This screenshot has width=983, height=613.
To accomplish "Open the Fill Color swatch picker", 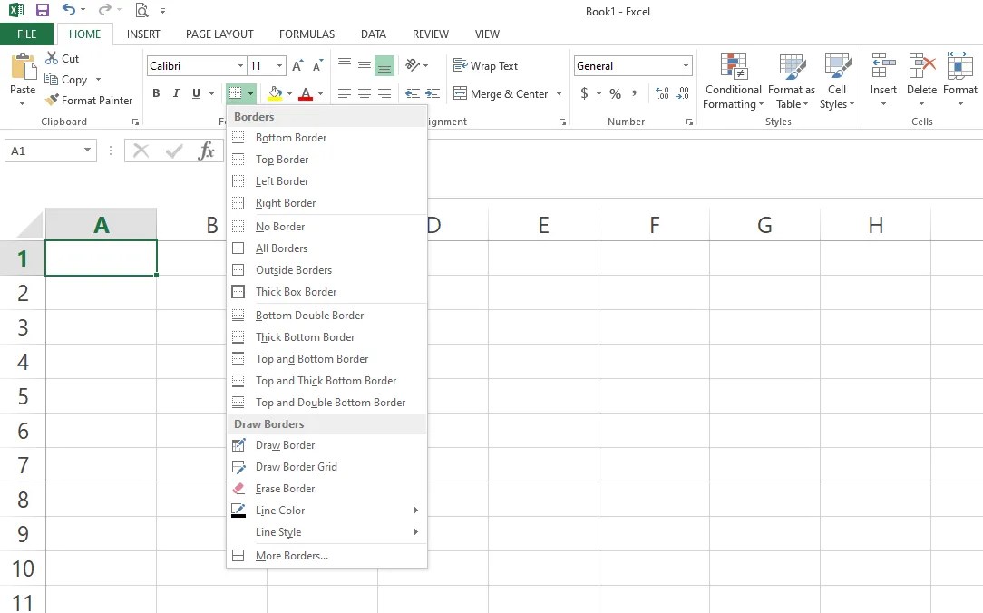I will [275, 93].
